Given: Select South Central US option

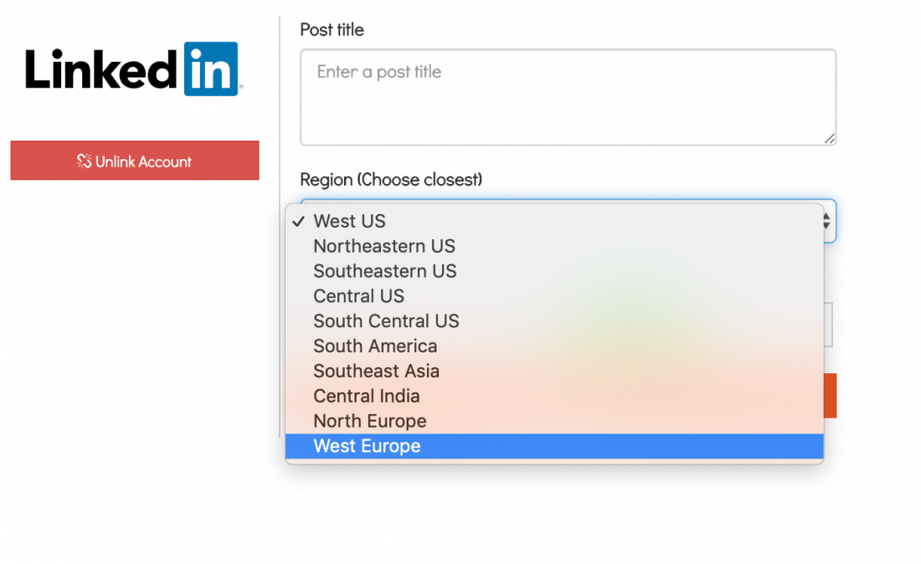Looking at the screenshot, I should (554, 321).
